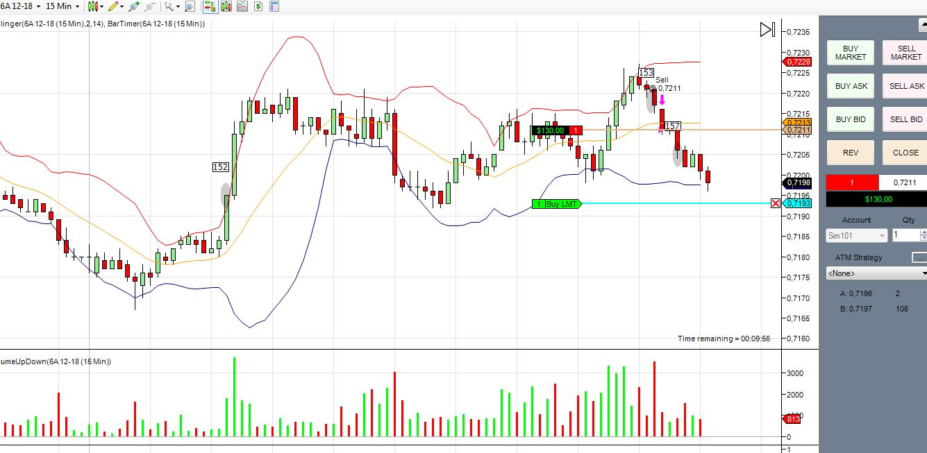Click the red 813 volume marker
927x453 pixels.
pyautogui.click(x=792, y=419)
